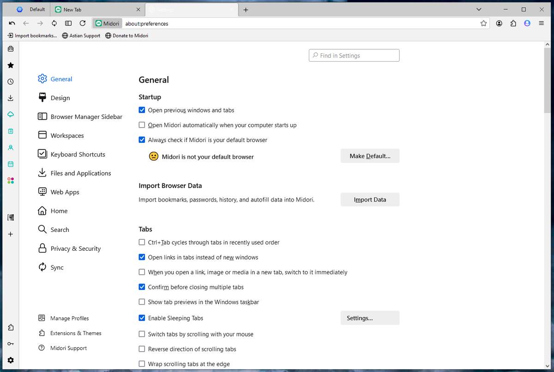Image resolution: width=554 pixels, height=372 pixels.
Task: Open the Sync settings category
Action: (51, 267)
